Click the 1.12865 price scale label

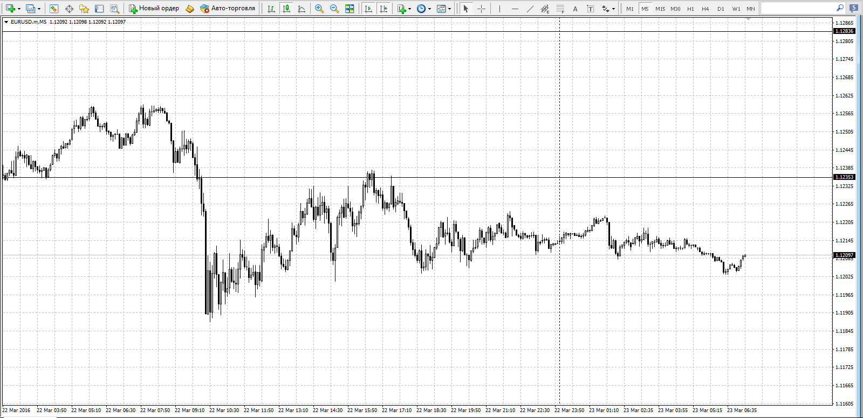point(845,23)
